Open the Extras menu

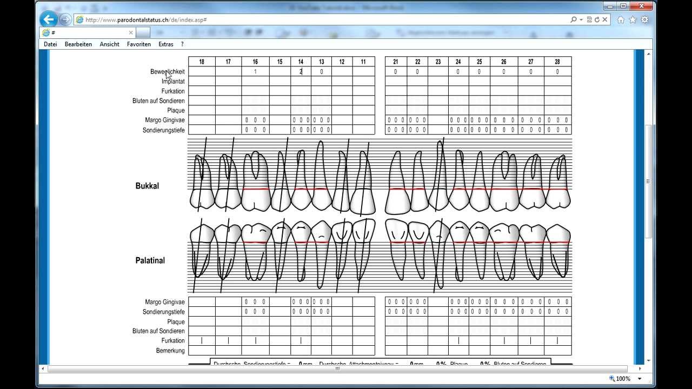point(166,44)
